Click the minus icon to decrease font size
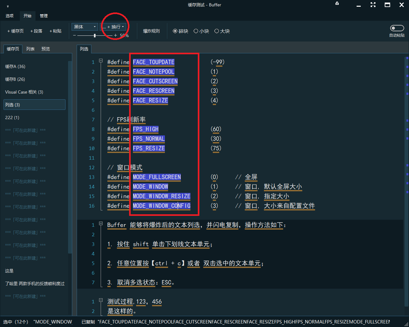 click(74, 35)
